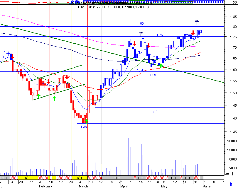
Task: Select the blue '1,61' level label
Action: [x=140, y=70]
